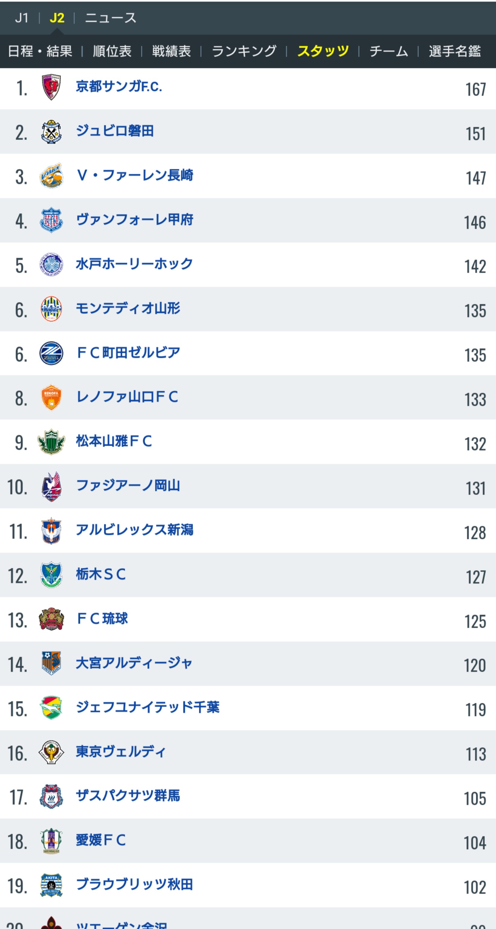This screenshot has height=929, width=496.
Task: Open the ジェフユナイテッド千葉 team link
Action: [x=148, y=707]
